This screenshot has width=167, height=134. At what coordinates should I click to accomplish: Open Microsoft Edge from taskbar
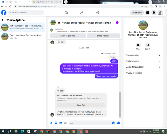22,131
